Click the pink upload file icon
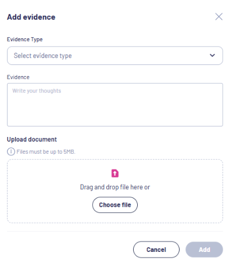 tap(115, 173)
